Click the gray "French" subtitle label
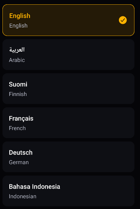This screenshot has width=140, height=209. pyautogui.click(x=17, y=128)
